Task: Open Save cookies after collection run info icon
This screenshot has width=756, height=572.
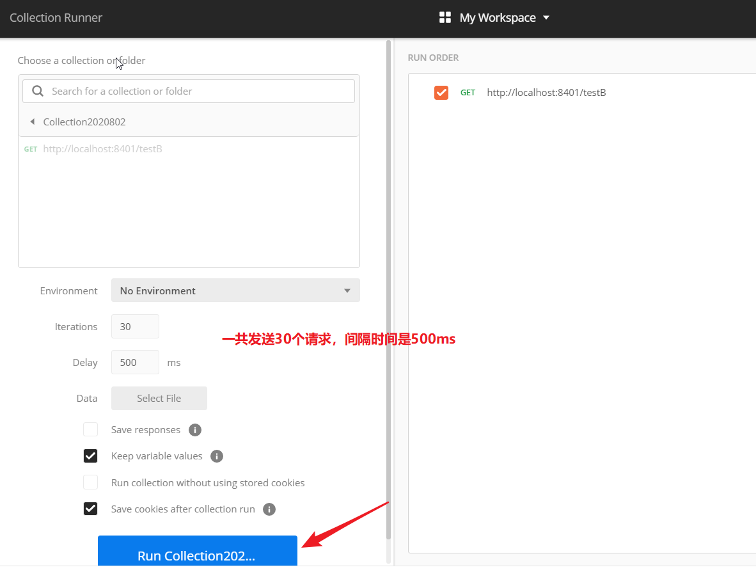Action: tap(269, 509)
